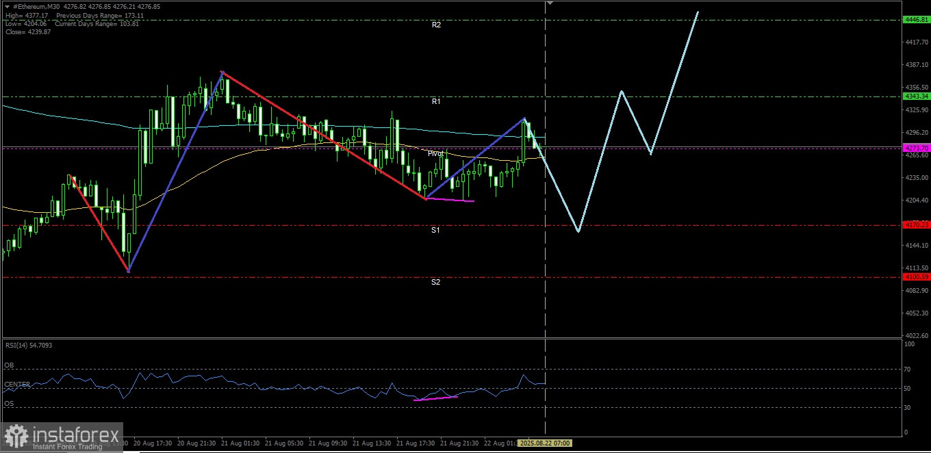This screenshot has height=453, width=931.
Task: Click the RSI(14) 54.7093 indicator label
Action: (28, 346)
